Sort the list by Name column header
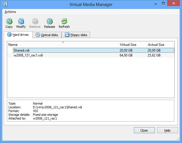The height and width of the screenshot is (143, 182). pyautogui.click(x=63, y=45)
